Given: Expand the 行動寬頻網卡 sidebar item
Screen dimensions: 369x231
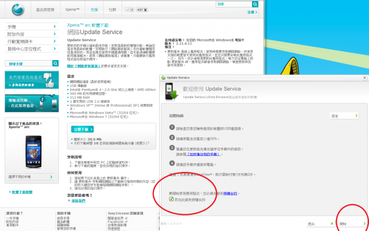Looking at the screenshot, I should pos(32,42).
